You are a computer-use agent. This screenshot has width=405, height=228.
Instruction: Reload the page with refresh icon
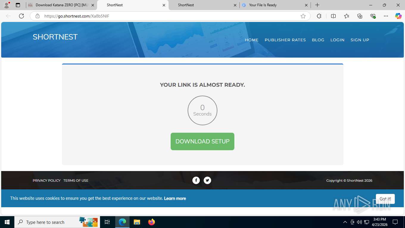pos(21,16)
